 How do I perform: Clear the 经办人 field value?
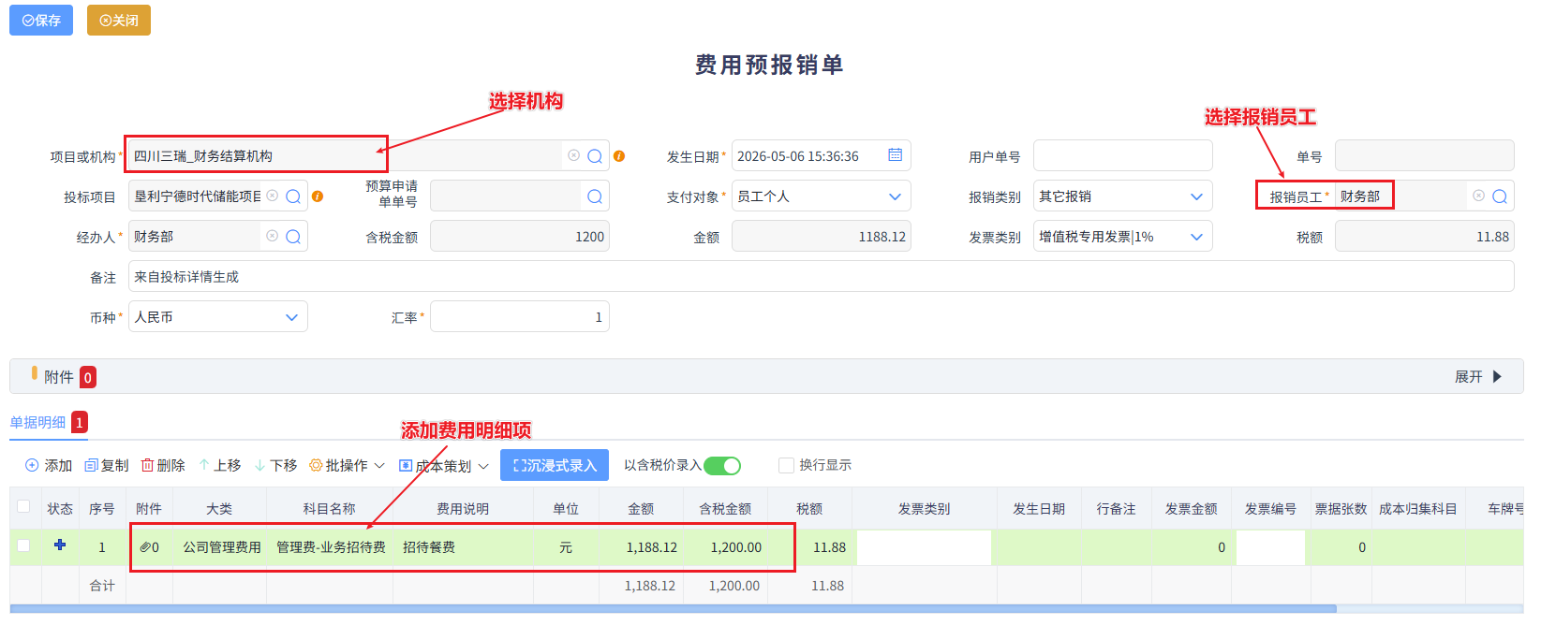coord(272,236)
